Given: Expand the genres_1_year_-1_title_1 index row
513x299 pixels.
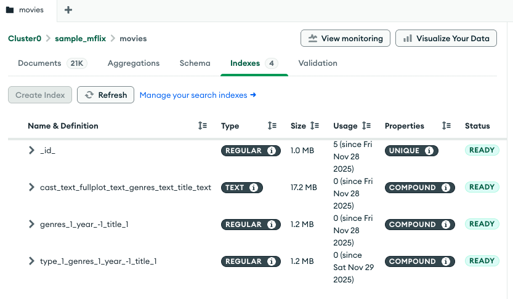Looking at the screenshot, I should 31,225.
